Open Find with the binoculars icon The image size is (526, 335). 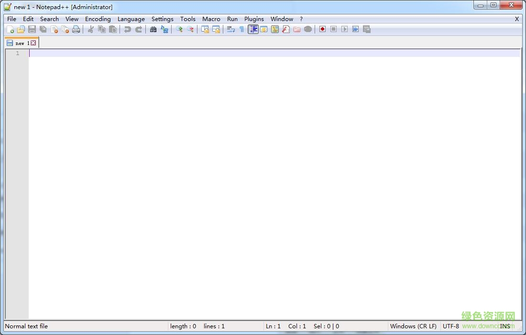(x=153, y=29)
